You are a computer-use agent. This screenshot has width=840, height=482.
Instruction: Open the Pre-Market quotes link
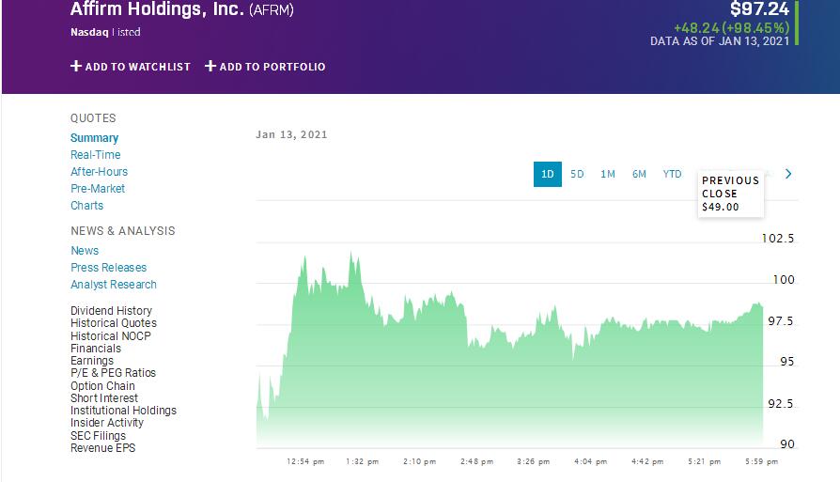(98, 189)
